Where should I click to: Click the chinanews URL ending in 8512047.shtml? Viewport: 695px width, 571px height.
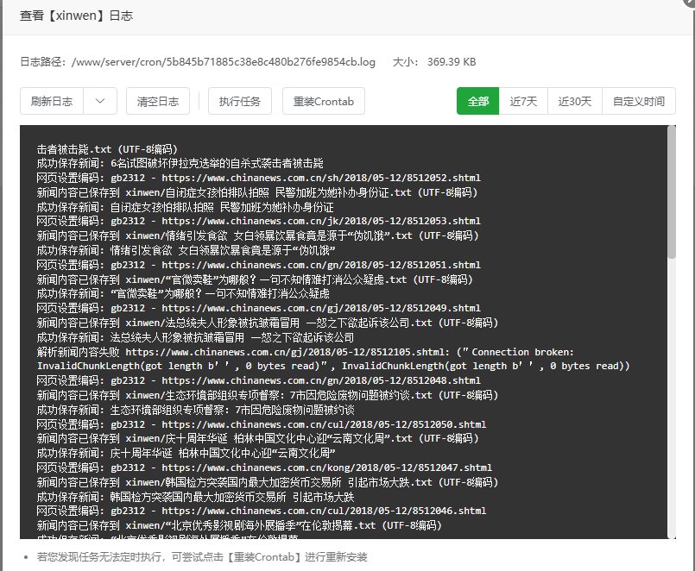pos(326,467)
